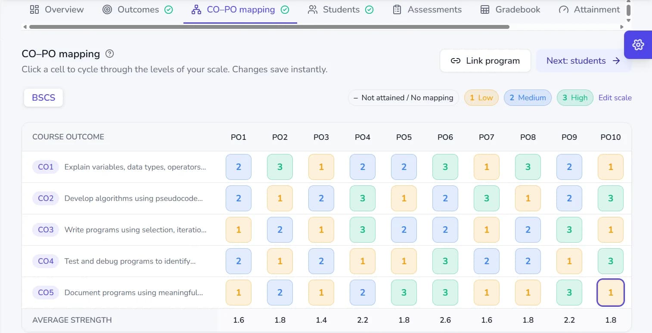The width and height of the screenshot is (652, 333).
Task: Click the 2.6 average strength value
Action: pos(445,320)
